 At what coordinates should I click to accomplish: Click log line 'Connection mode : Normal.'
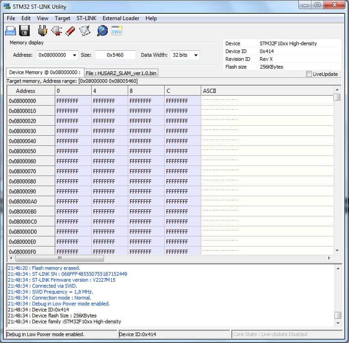coord(49,298)
